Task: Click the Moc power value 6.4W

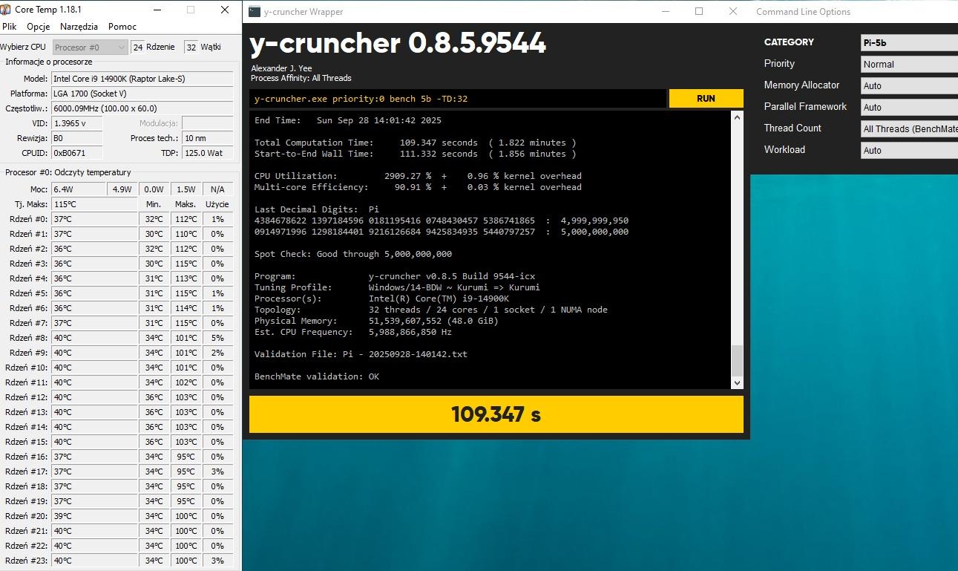Action: tap(79, 189)
